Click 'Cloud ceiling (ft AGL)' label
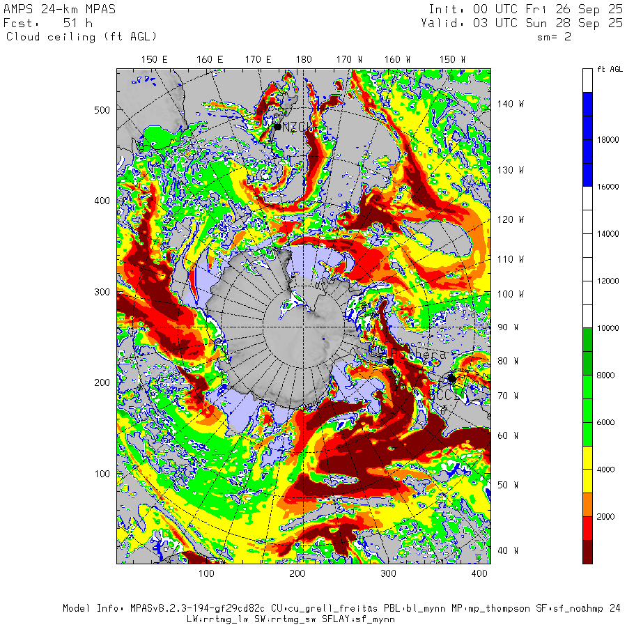 pos(82,37)
